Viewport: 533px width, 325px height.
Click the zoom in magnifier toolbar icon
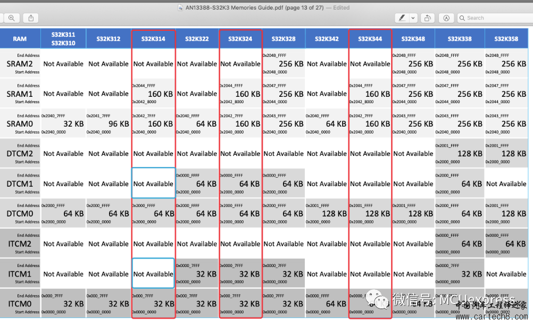(x=12, y=18)
